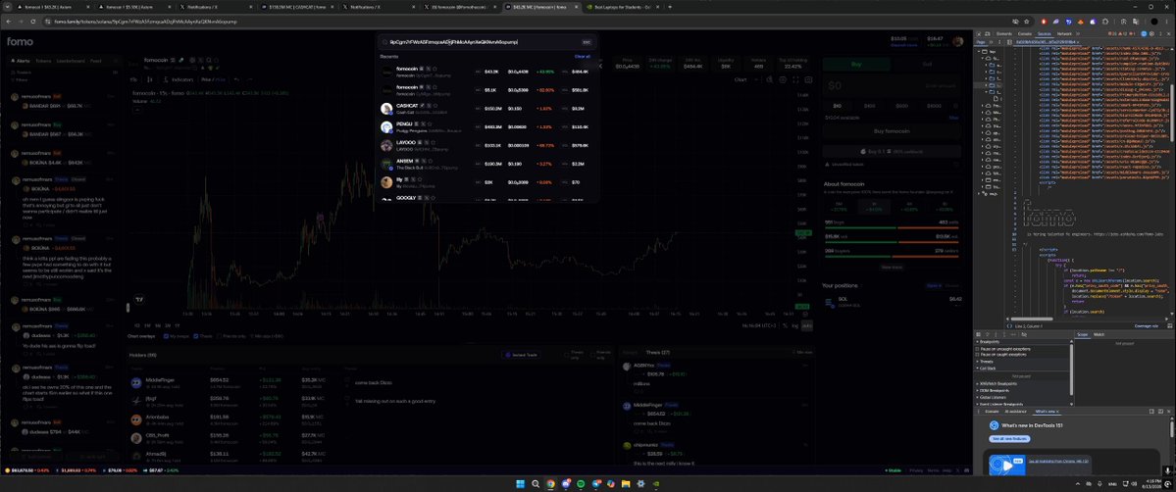Open the profile avatar in fomo header
The height and width of the screenshot is (492, 1176).
tap(957, 41)
